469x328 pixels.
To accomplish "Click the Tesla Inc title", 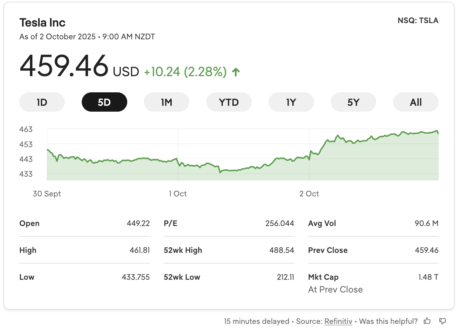I will pyautogui.click(x=42, y=23).
